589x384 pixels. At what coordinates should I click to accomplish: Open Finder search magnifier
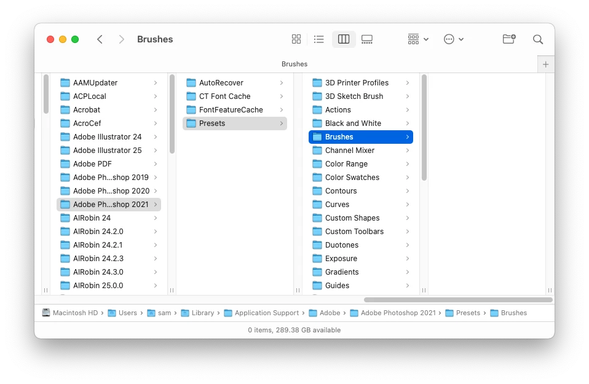(537, 39)
